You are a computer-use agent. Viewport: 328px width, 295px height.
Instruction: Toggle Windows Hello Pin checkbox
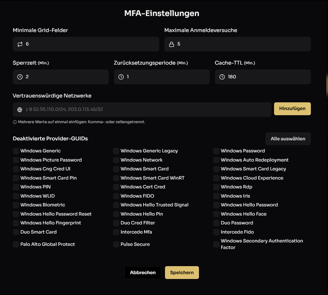click(x=116, y=214)
